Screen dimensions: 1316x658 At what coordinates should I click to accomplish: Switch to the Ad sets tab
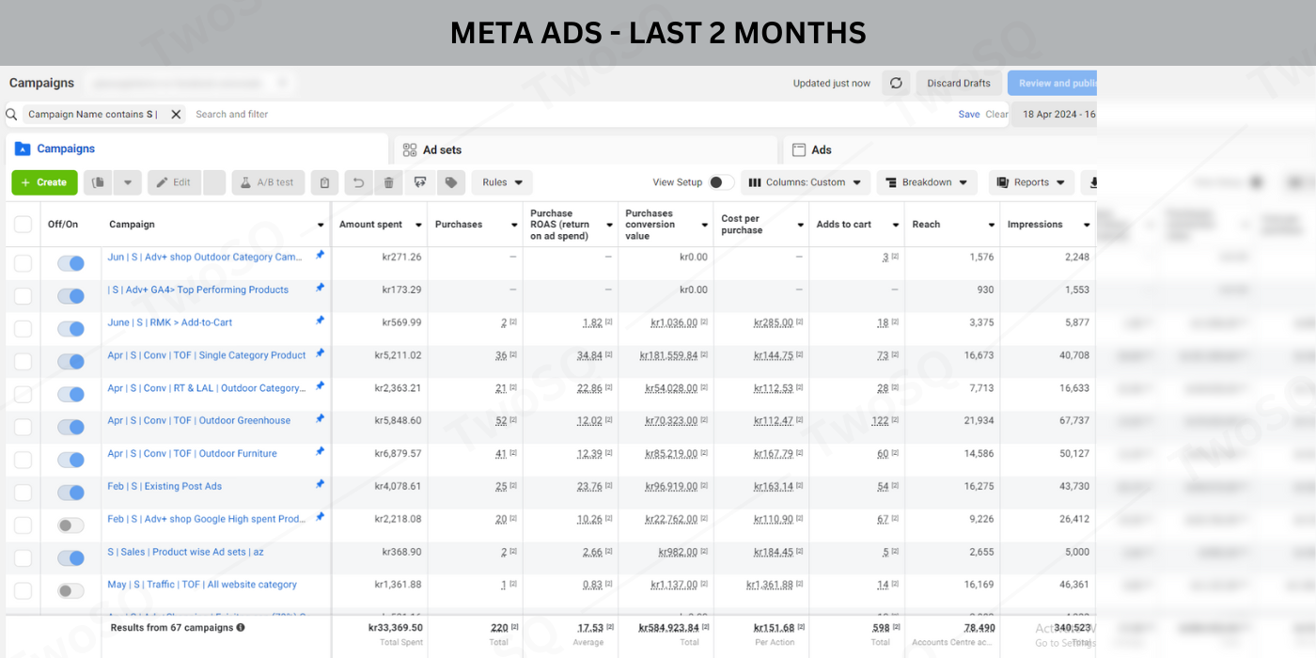pyautogui.click(x=442, y=149)
